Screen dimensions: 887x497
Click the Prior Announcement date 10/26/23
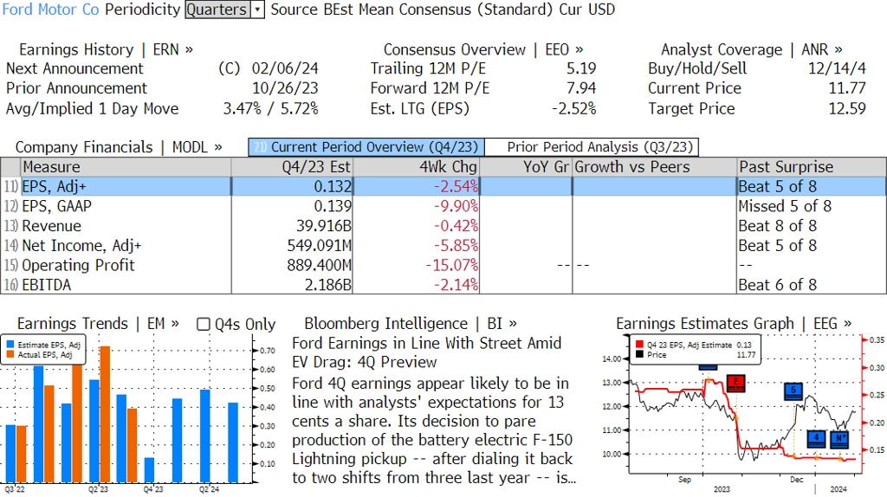pyautogui.click(x=285, y=88)
